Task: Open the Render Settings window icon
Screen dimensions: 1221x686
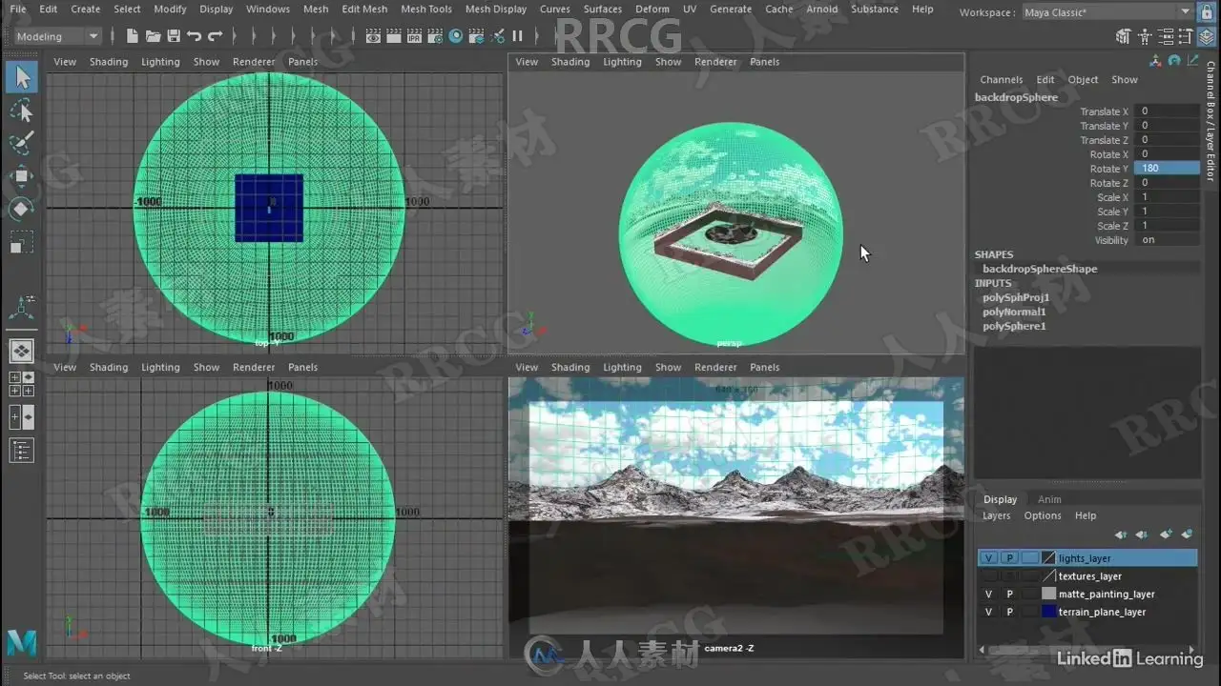Action: [435, 36]
